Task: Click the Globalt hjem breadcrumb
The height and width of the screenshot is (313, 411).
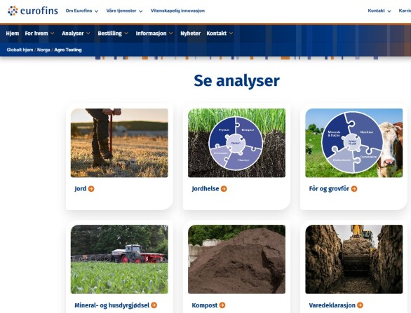Action: point(20,50)
